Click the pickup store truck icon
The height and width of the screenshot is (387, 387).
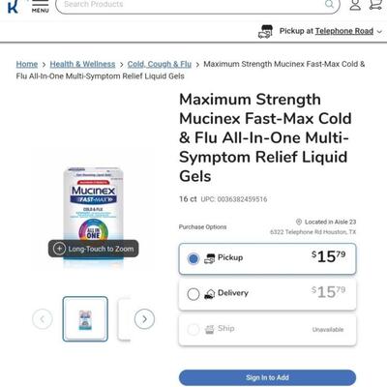265,32
